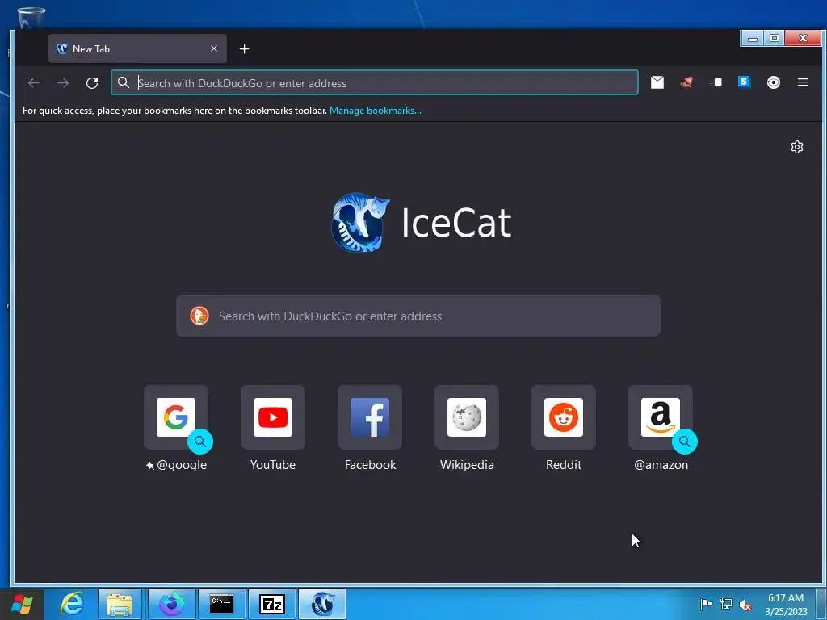Click the Wikipedia label text

[x=467, y=465]
